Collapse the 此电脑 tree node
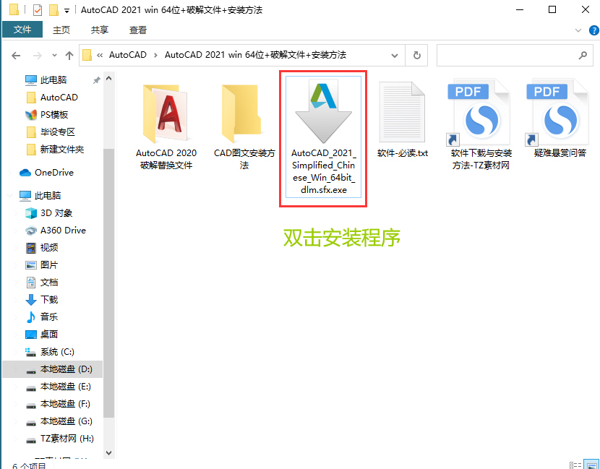 tap(9, 196)
